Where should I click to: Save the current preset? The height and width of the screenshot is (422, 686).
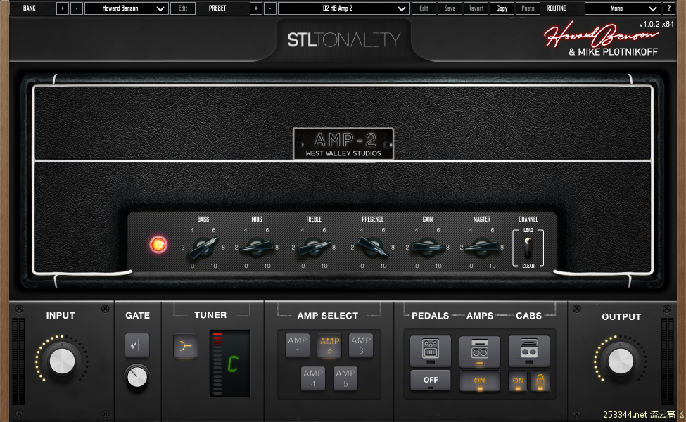tap(450, 8)
